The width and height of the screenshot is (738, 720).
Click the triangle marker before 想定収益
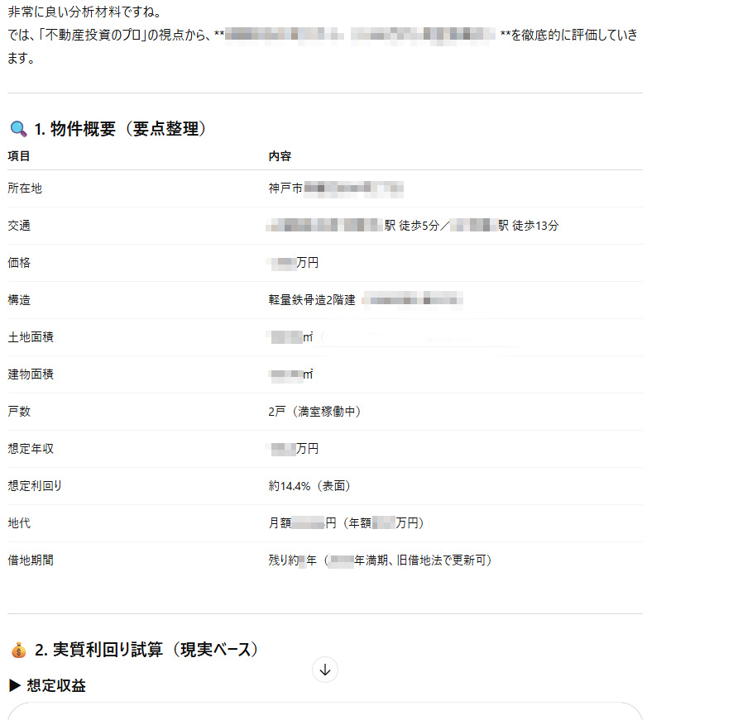pyautogui.click(x=15, y=685)
